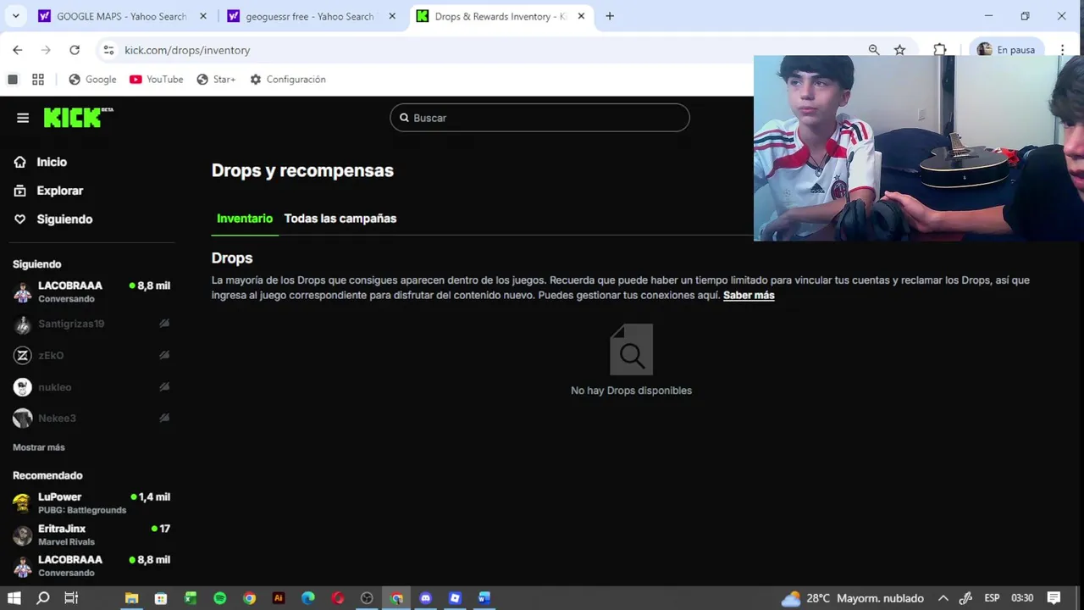
Task: Switch to GOOGLE MAPS Yahoo Search tab
Action: pos(121,16)
